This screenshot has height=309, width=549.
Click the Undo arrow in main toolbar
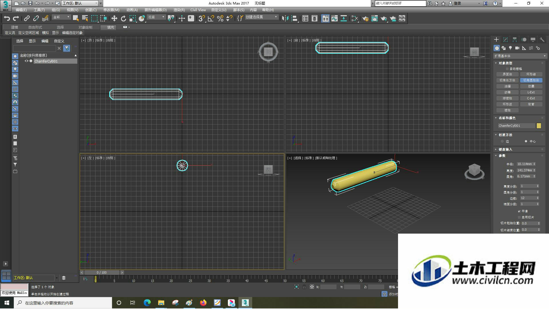coord(7,19)
